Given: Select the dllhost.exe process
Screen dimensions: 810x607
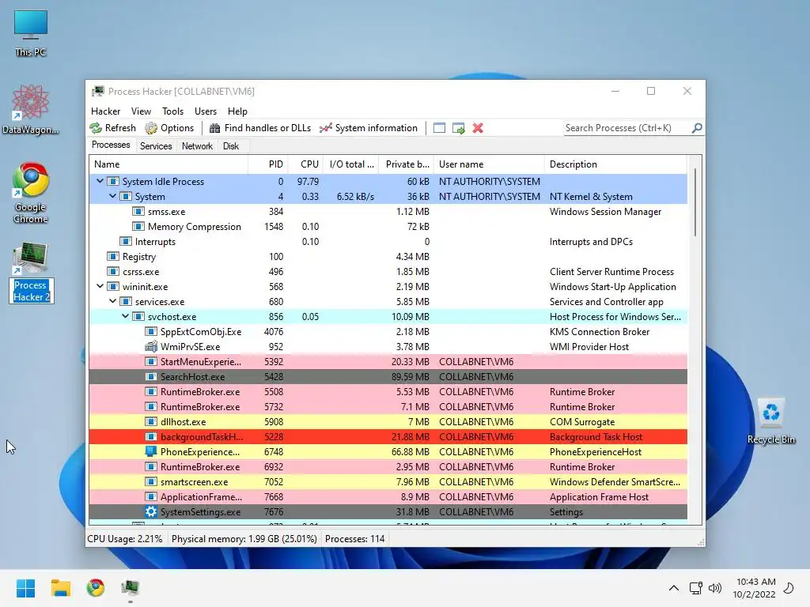Looking at the screenshot, I should [x=388, y=421].
